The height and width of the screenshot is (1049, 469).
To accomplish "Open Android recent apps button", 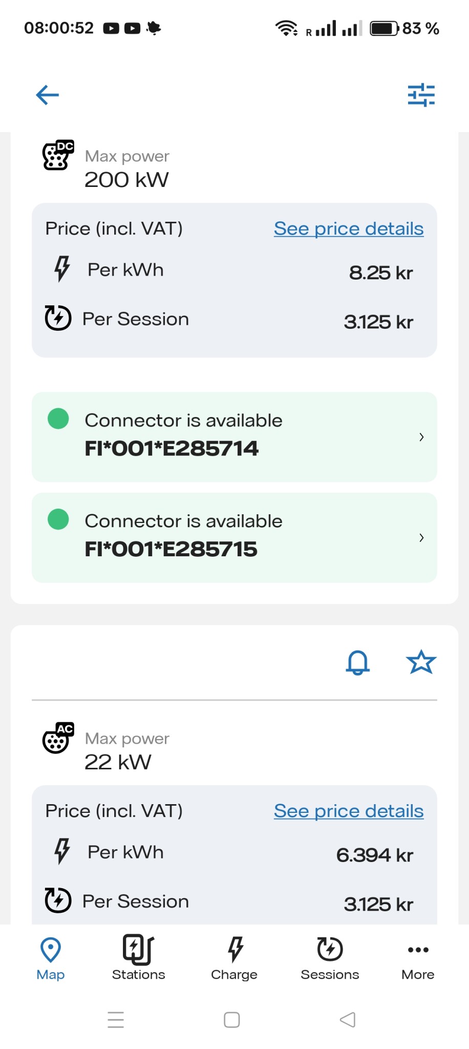I will pos(116,1020).
